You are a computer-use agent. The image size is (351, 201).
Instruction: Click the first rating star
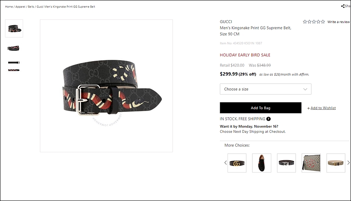point(305,22)
